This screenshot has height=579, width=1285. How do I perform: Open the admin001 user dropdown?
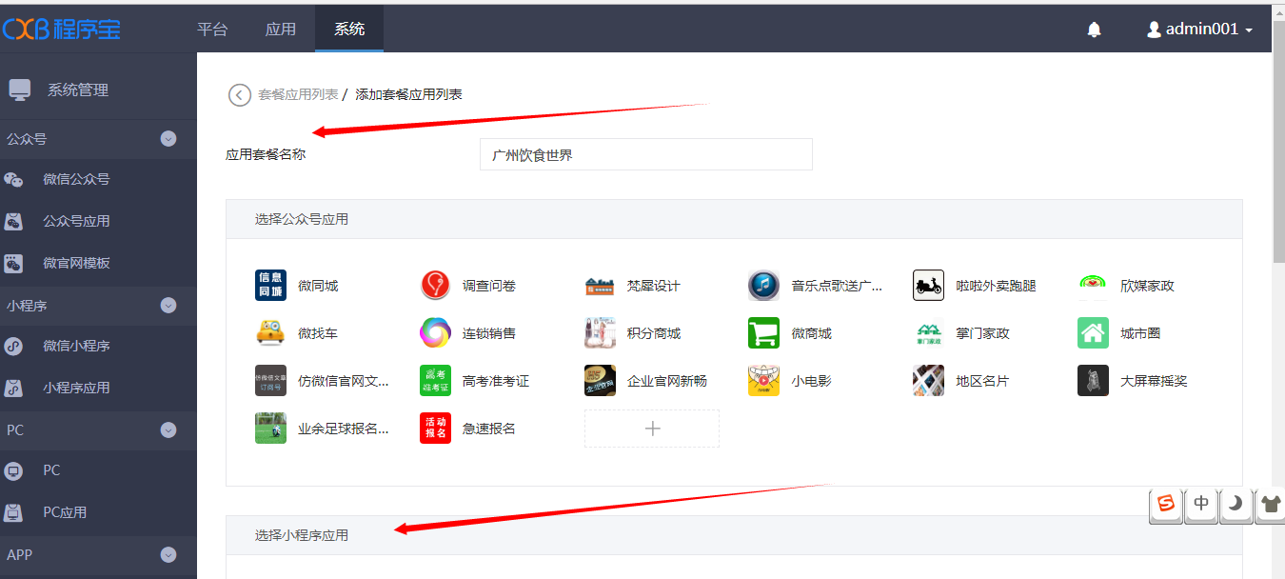[x=1199, y=30]
